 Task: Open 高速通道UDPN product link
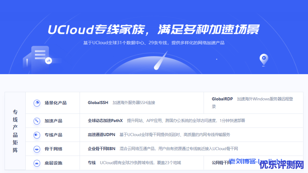coord(101,135)
